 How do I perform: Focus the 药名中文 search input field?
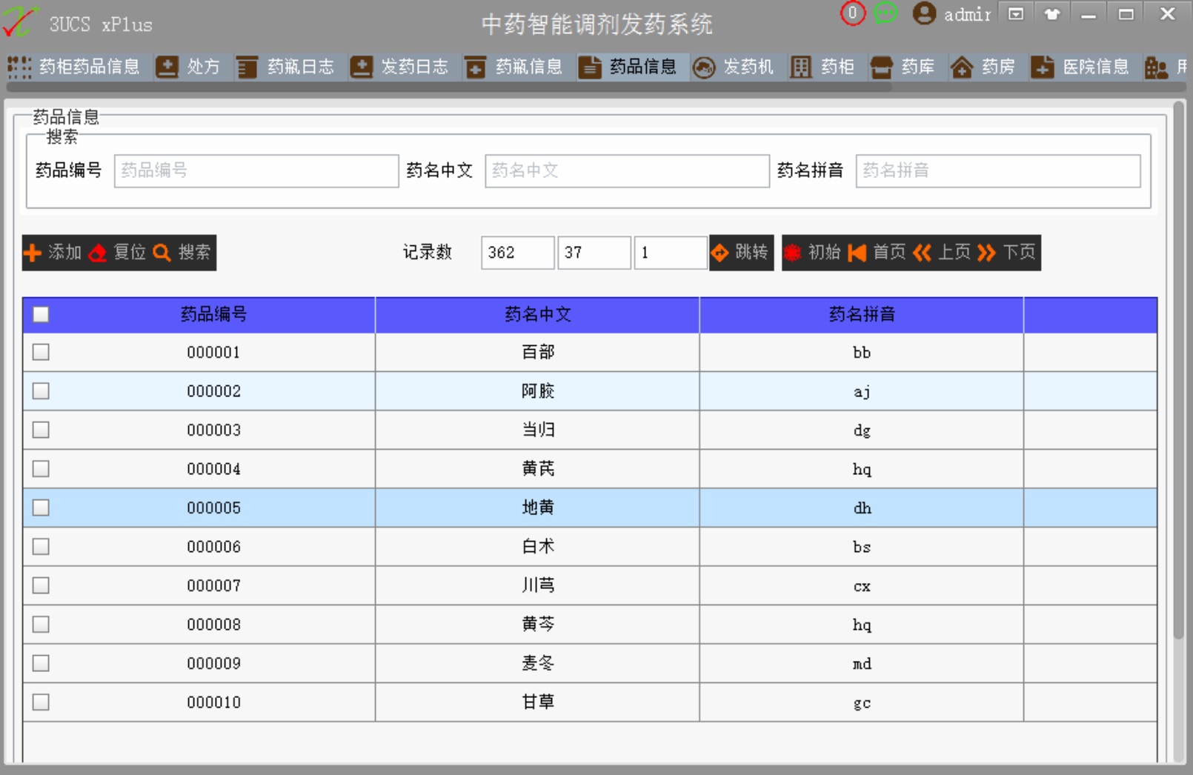[x=626, y=171]
